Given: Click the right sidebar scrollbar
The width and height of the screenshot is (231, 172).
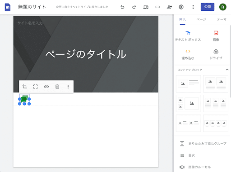Looking at the screenshot, I should click(231, 62).
